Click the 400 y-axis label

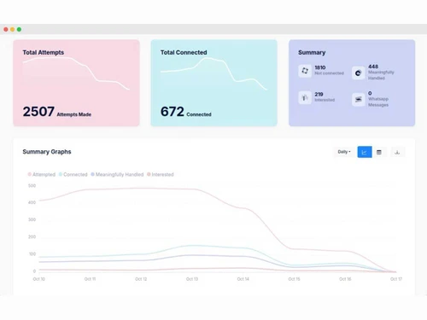[32, 202]
